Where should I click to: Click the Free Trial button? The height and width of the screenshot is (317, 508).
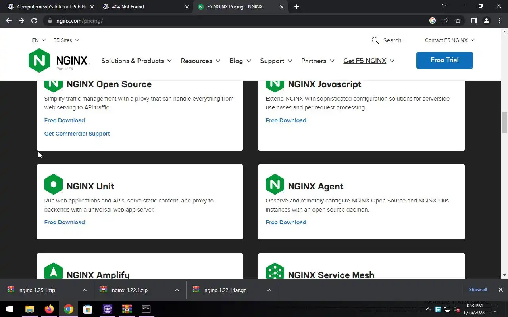click(x=444, y=60)
